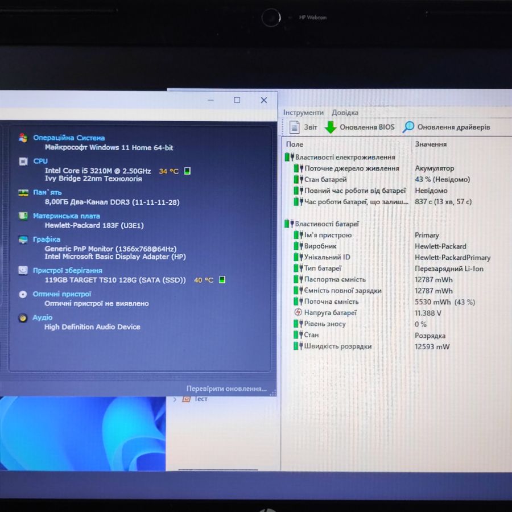Click the Поле column header
This screenshot has height=512, width=512.
[x=295, y=144]
